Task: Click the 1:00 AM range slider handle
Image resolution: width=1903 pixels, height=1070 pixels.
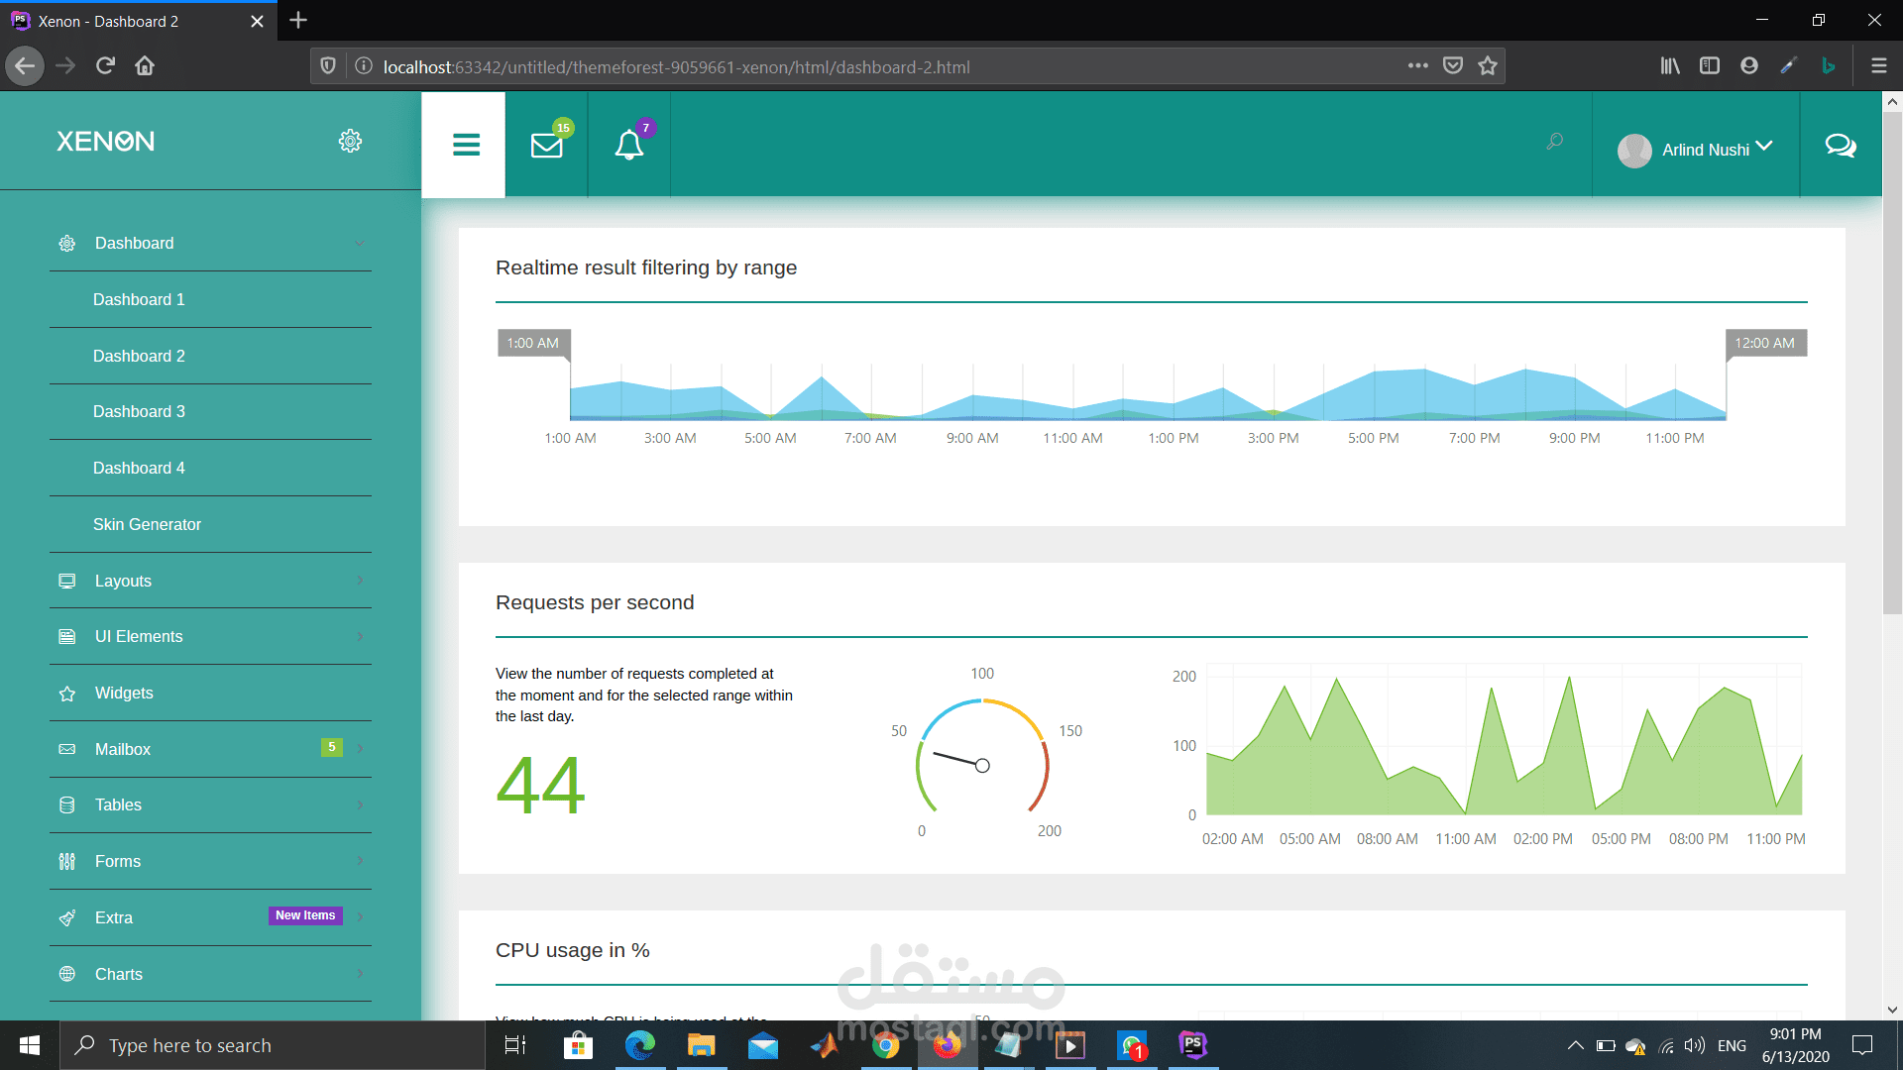Action: point(533,343)
